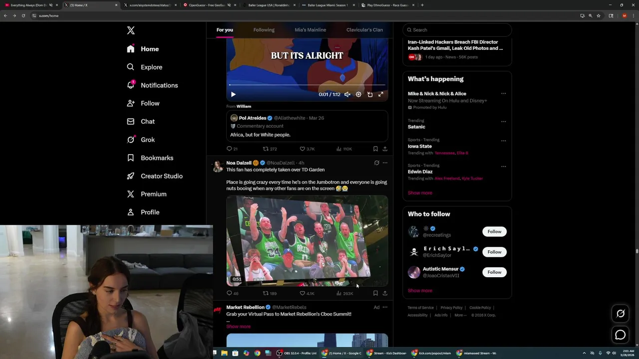The image size is (639, 359).
Task: Open the floating messages chat button
Action: (621, 336)
